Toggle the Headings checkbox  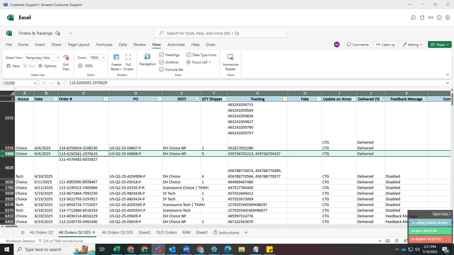pos(161,55)
